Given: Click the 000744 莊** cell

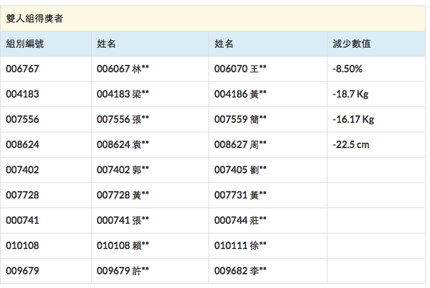Looking at the screenshot, I should tap(241, 220).
